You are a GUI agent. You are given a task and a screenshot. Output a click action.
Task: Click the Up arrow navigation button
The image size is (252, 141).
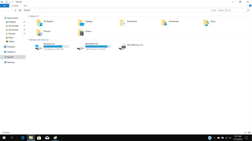point(15,10)
